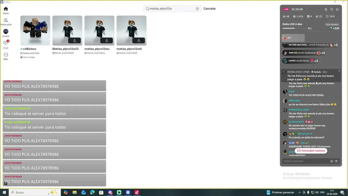This screenshot has height=196, width=348.
Task: Click the KILIAN_DICTADOR100 overlay message at top
Action: click(54, 112)
